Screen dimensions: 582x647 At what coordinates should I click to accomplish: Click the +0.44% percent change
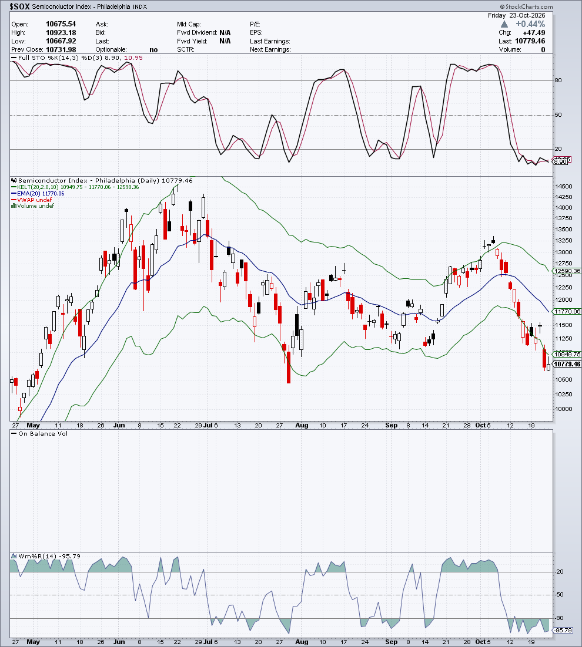click(x=530, y=24)
